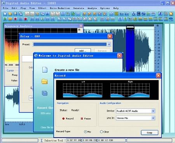Click the red Record circle in toolbar
This screenshot has height=143, width=175.
(x=15, y=19)
